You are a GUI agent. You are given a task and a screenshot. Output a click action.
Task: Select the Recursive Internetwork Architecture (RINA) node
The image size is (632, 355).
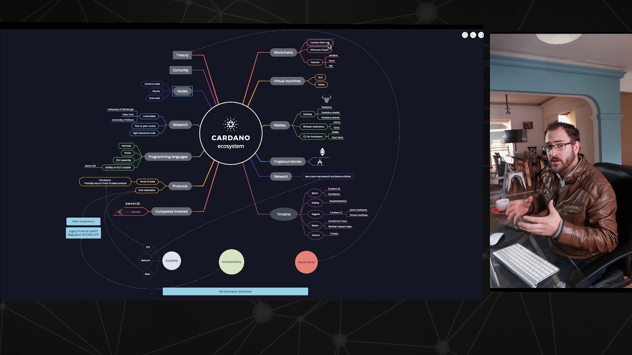click(328, 177)
